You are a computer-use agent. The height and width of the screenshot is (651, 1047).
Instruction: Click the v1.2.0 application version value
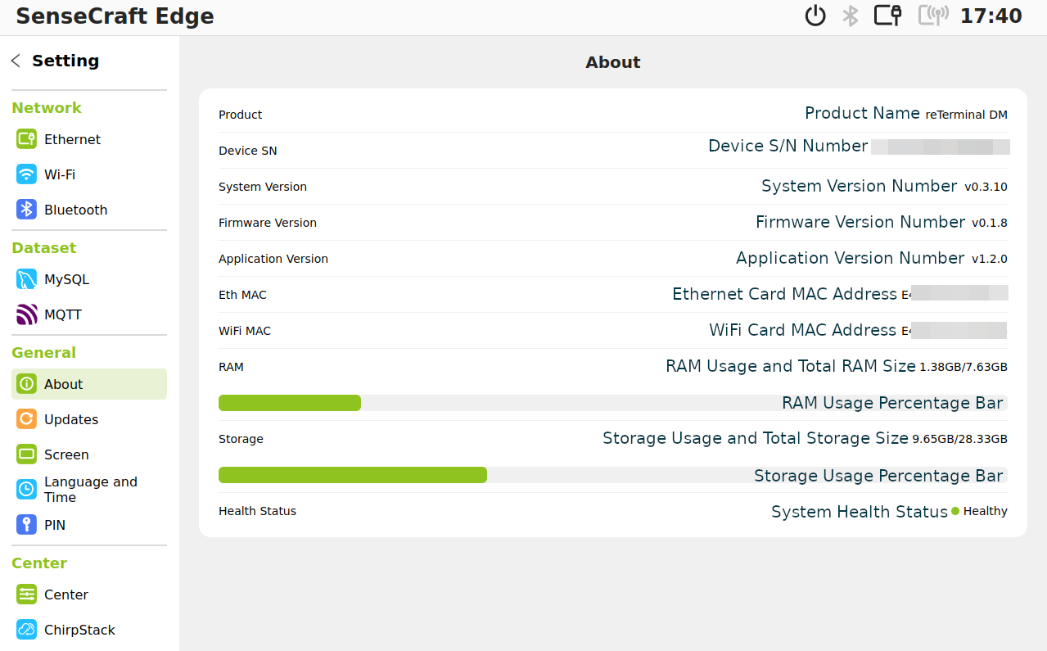(x=990, y=259)
